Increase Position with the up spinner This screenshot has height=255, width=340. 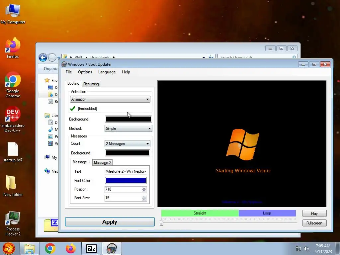click(x=144, y=188)
